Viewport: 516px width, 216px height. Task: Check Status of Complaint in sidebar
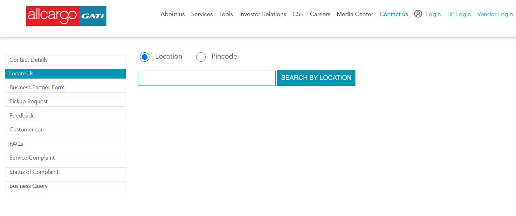pos(65,172)
